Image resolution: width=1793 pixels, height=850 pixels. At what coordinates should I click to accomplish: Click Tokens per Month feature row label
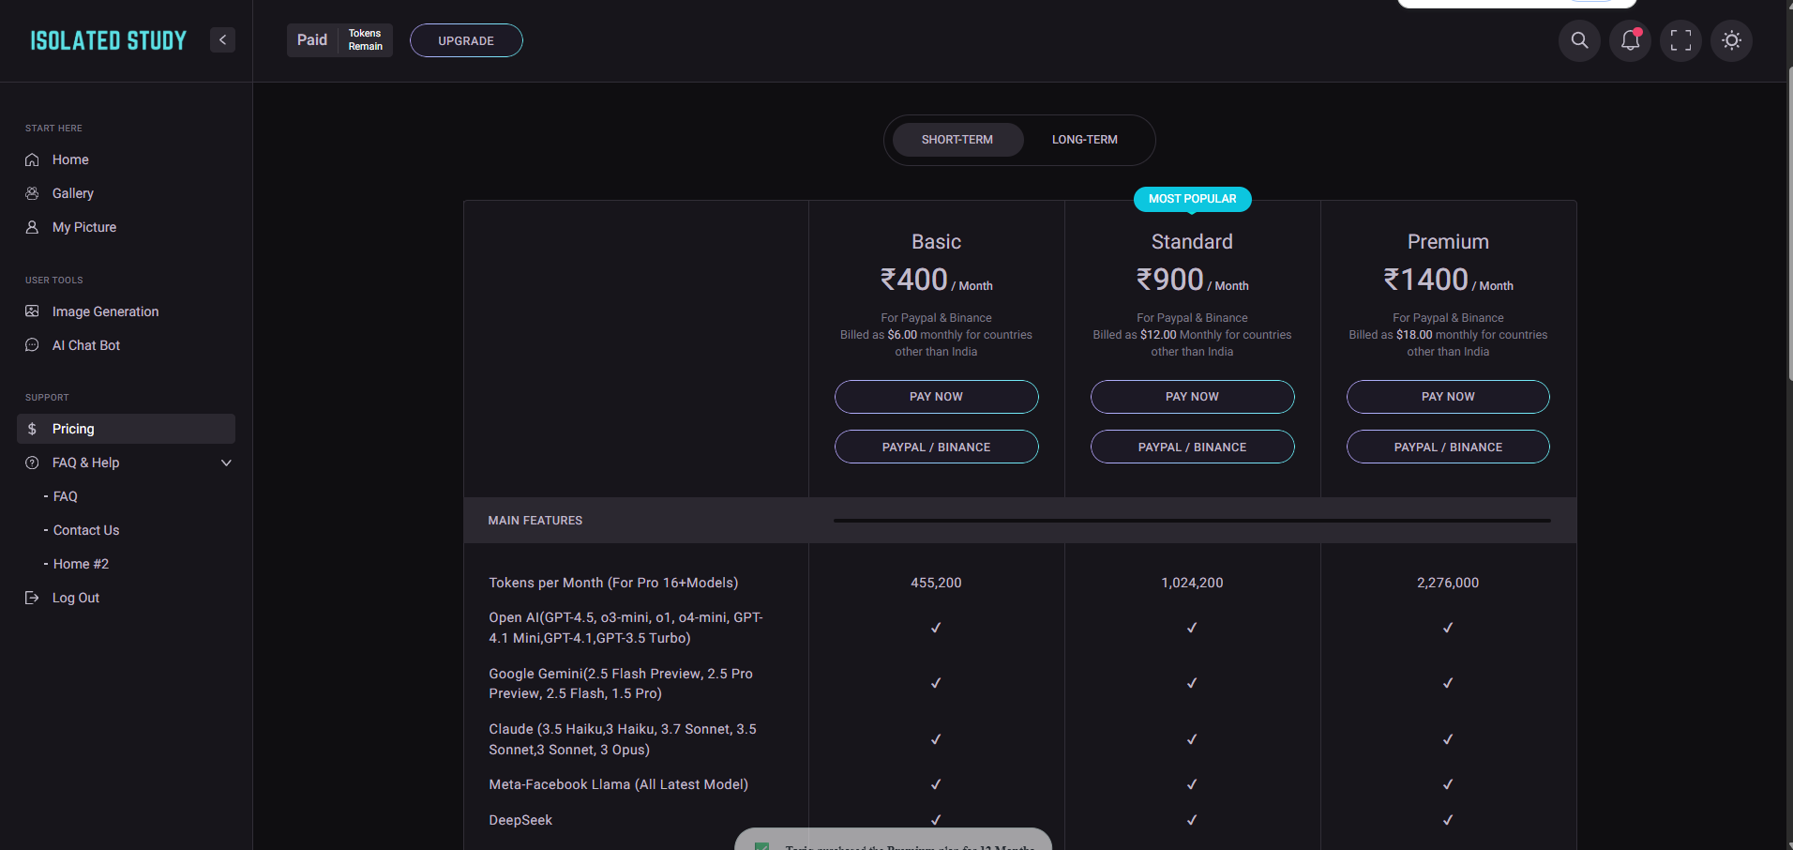pos(613,583)
